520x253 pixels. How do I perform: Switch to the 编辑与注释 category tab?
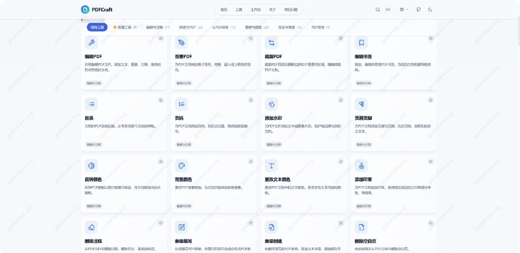[x=158, y=27]
